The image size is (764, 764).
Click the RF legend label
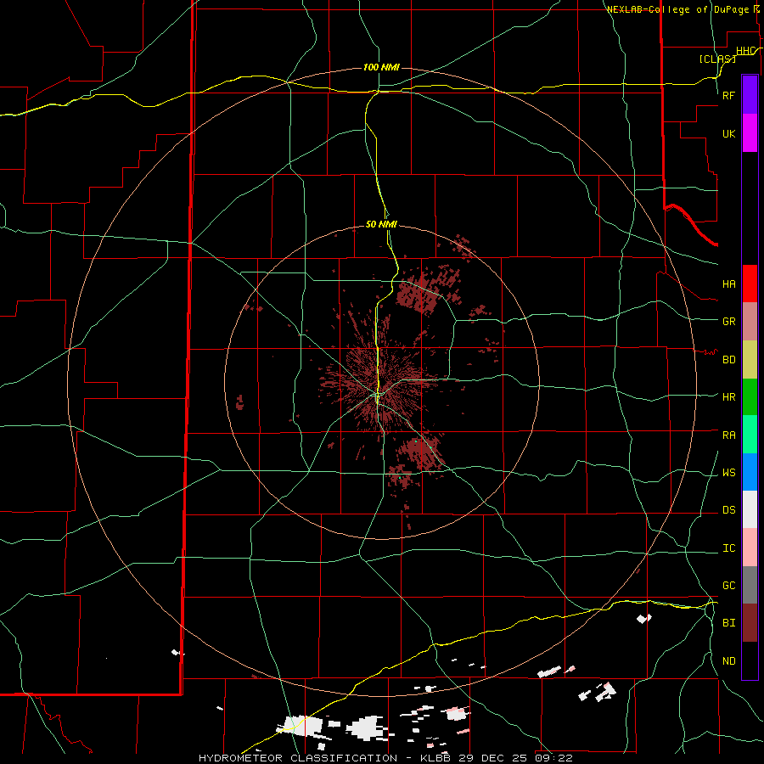pyautogui.click(x=729, y=95)
